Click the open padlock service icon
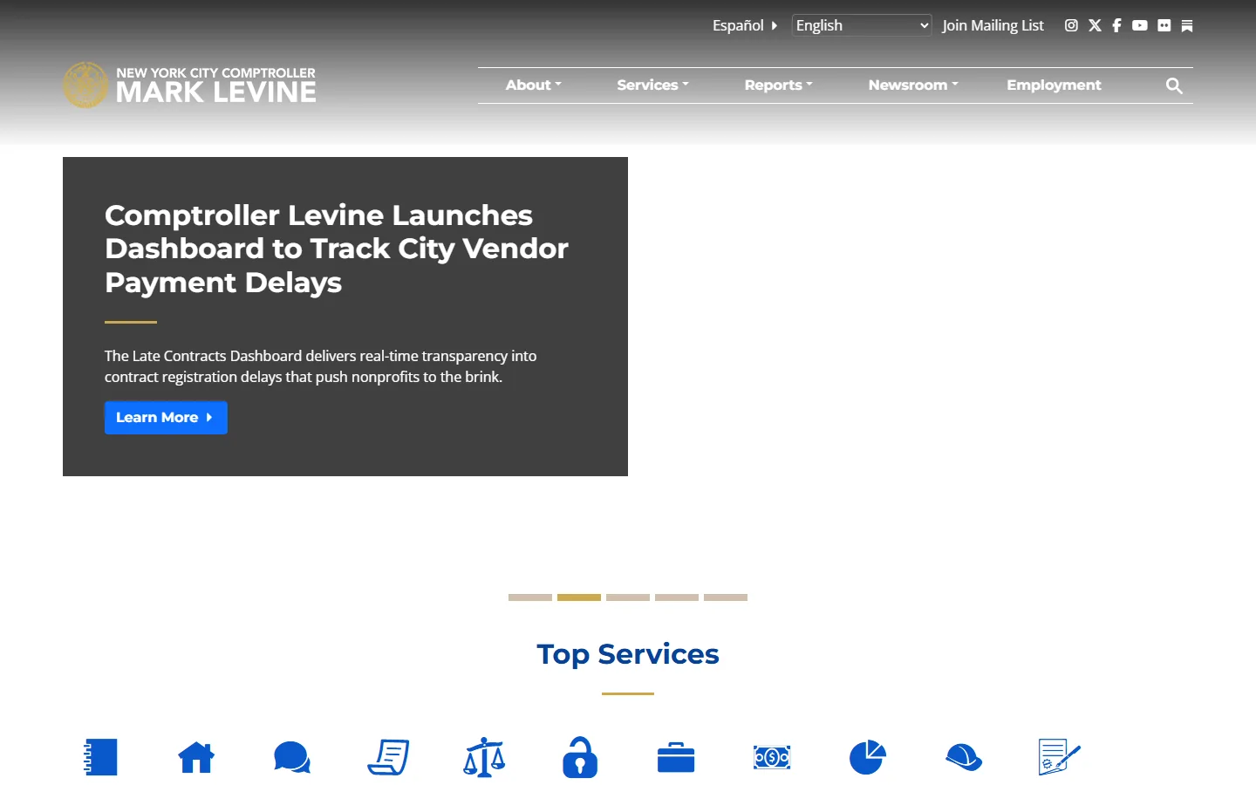Screen dimensions: 1256x785 580,757
